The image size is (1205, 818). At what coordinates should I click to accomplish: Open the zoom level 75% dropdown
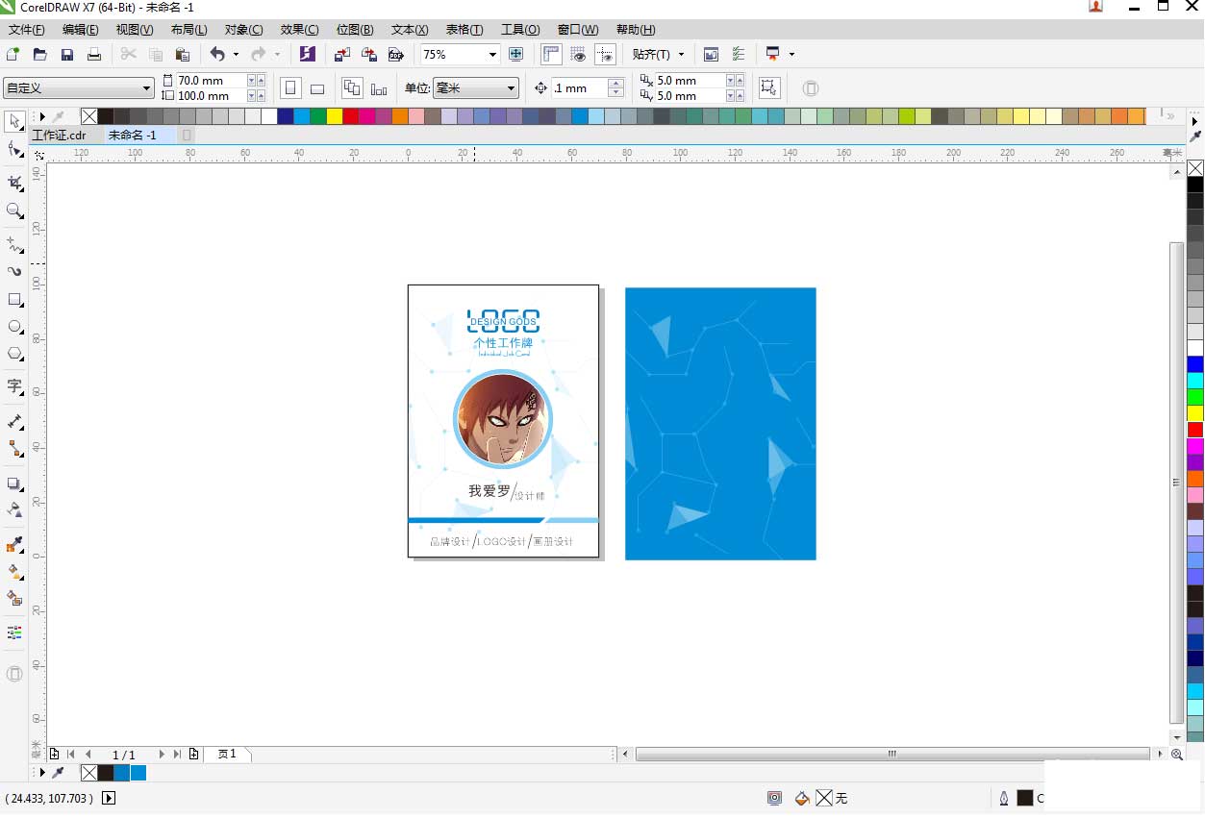(x=492, y=55)
